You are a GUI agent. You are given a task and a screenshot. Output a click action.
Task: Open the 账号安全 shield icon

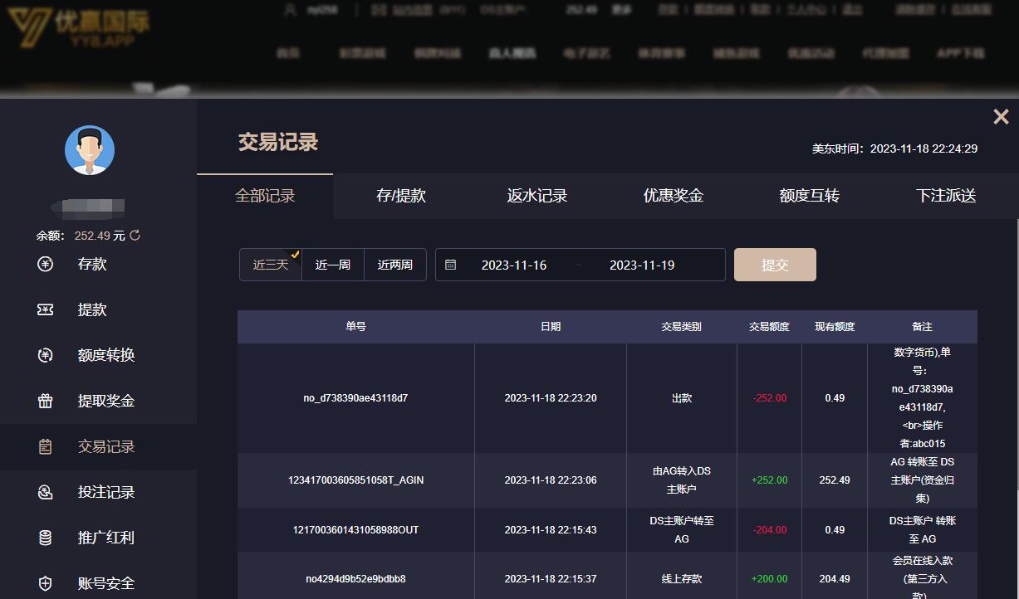coord(46,583)
